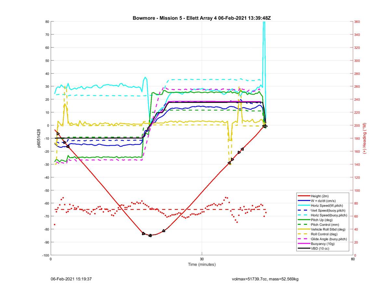Click the right axis tick label '200'
Screen dimensions: 390x287
[x=357, y=126]
